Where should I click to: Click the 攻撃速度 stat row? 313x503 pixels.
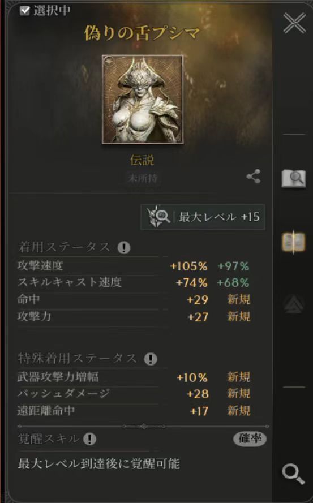pos(134,266)
